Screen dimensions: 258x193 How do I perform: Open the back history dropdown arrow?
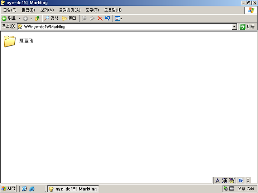coord(19,19)
